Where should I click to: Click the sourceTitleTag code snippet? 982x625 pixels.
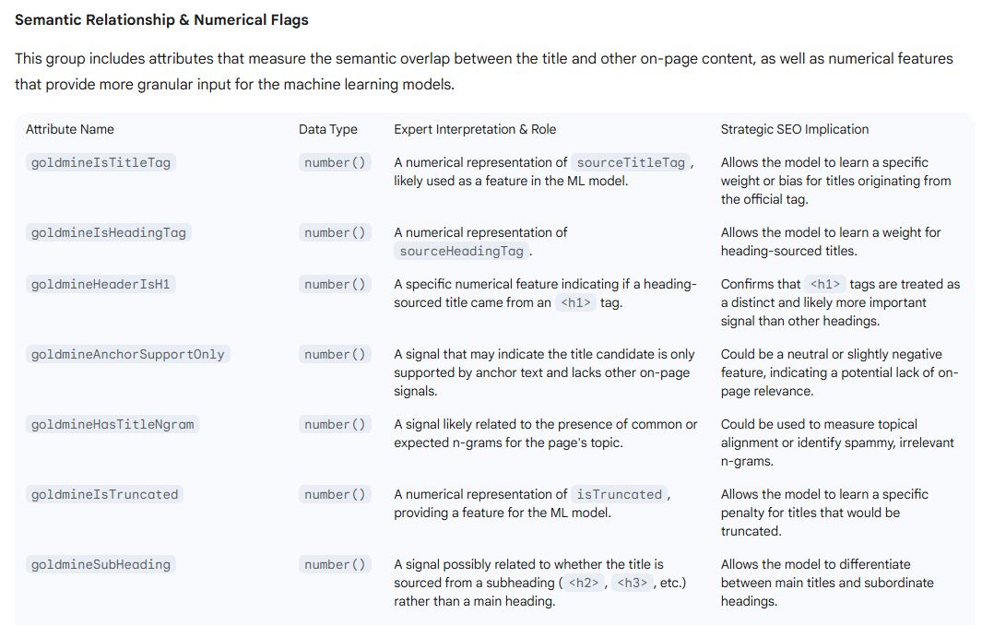[631, 163]
